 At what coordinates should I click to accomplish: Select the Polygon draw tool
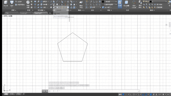(x=51, y=7)
